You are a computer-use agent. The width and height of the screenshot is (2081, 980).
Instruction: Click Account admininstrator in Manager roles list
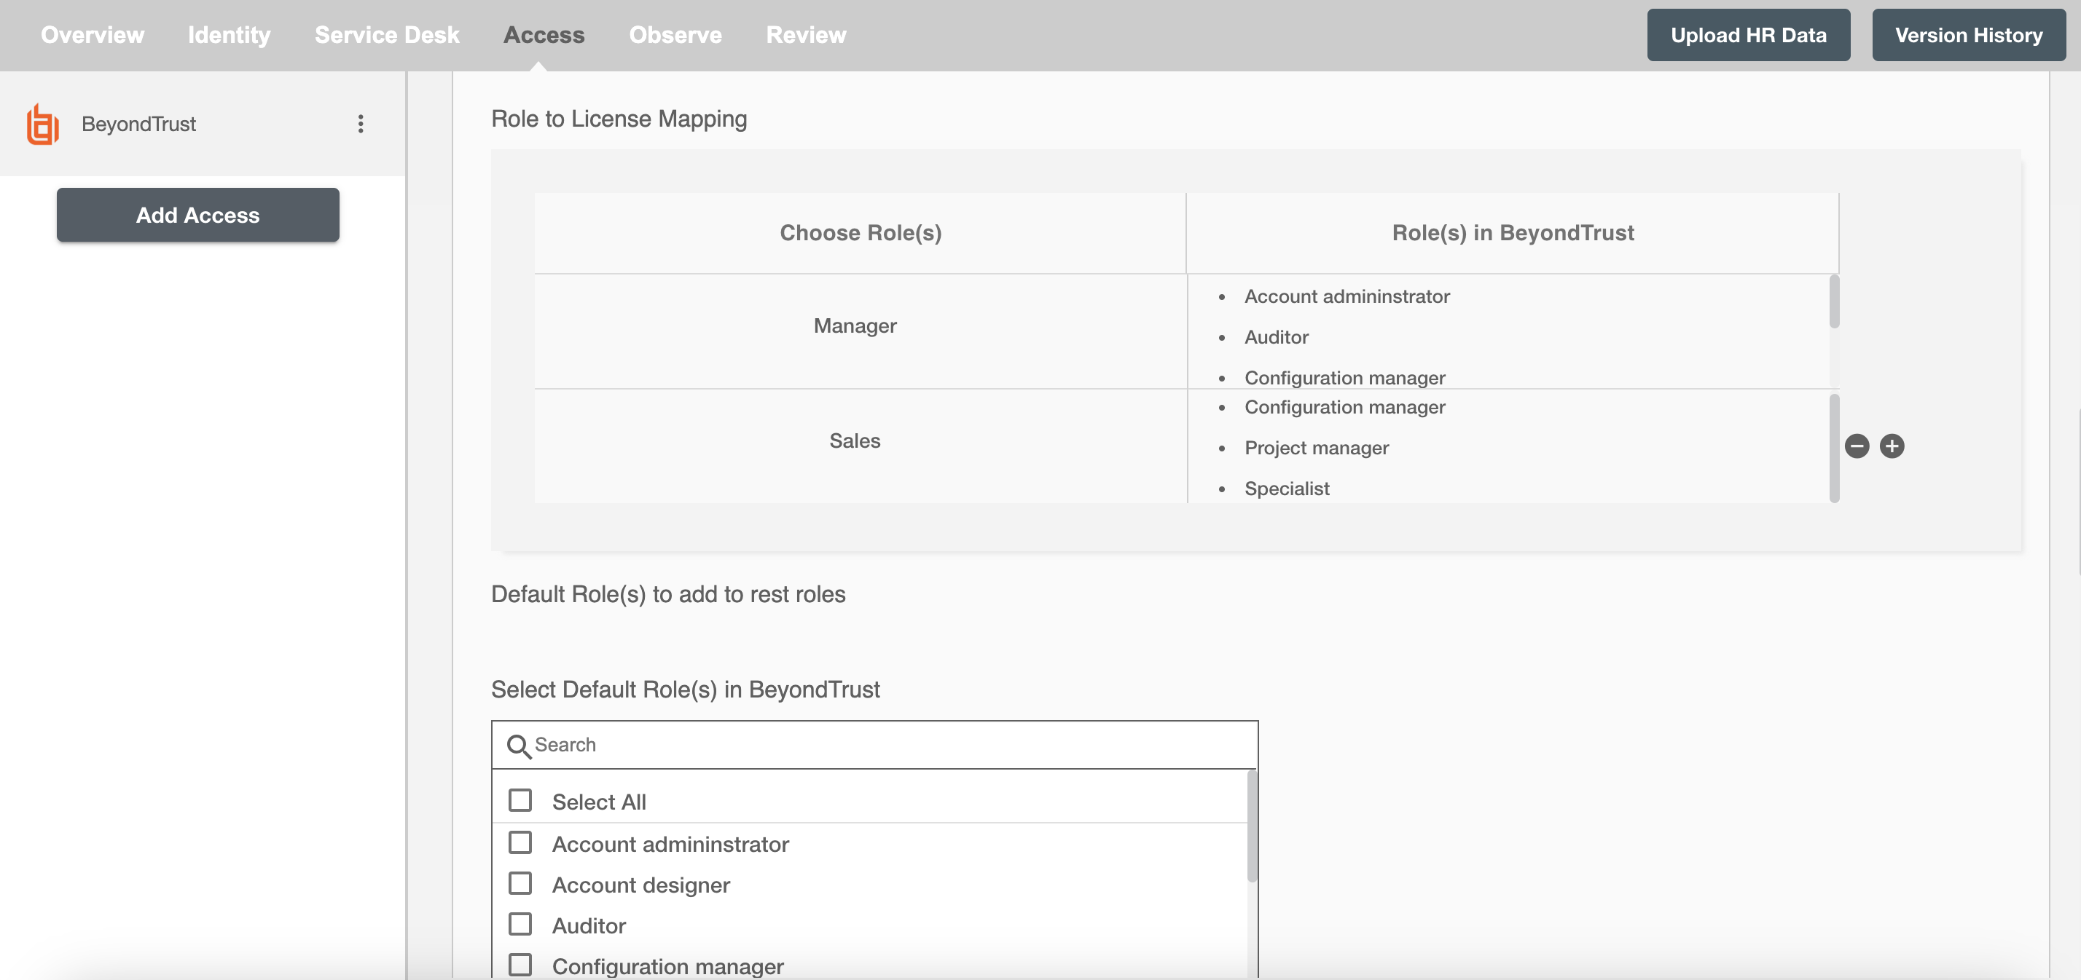tap(1347, 296)
